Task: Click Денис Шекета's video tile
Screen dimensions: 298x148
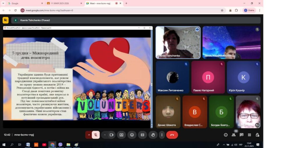Action: 168,112
